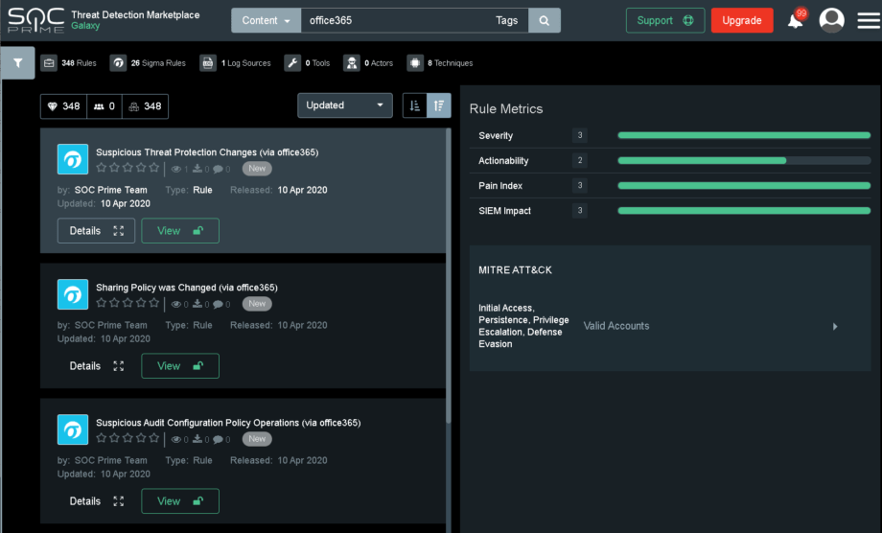Viewport: 882px width, 533px height.
Task: Click Suspicious Threat Protection Changes rule icon
Action: (x=73, y=159)
